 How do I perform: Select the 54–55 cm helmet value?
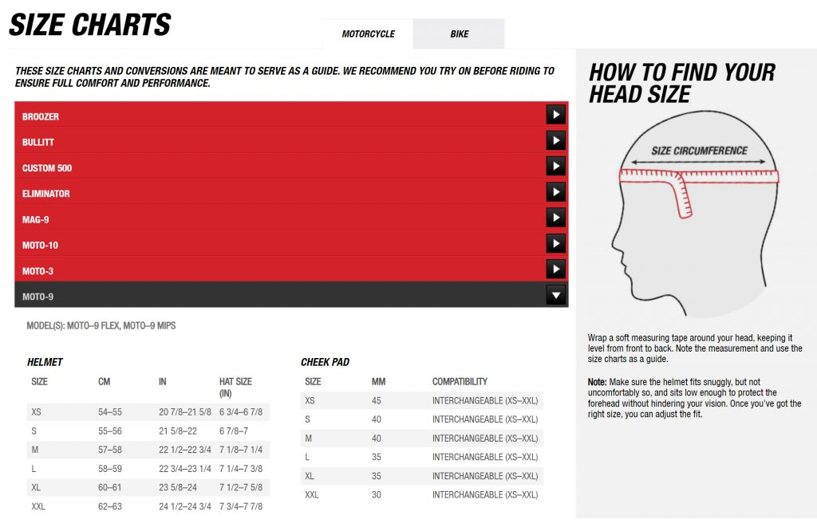click(110, 412)
